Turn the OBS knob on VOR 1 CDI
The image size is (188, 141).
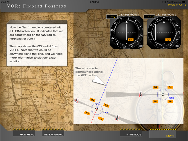coord(140,46)
